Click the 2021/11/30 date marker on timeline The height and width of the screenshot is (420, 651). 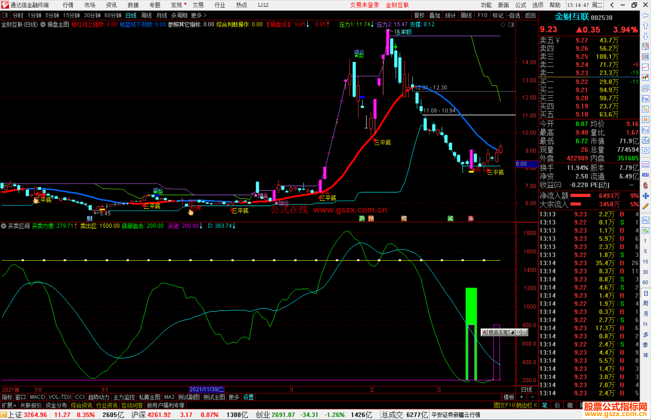(x=207, y=390)
